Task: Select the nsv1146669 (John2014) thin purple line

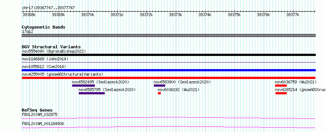Action: point(168,62)
